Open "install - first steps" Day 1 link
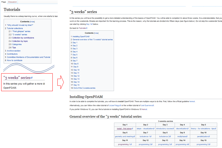 point(124,129)
